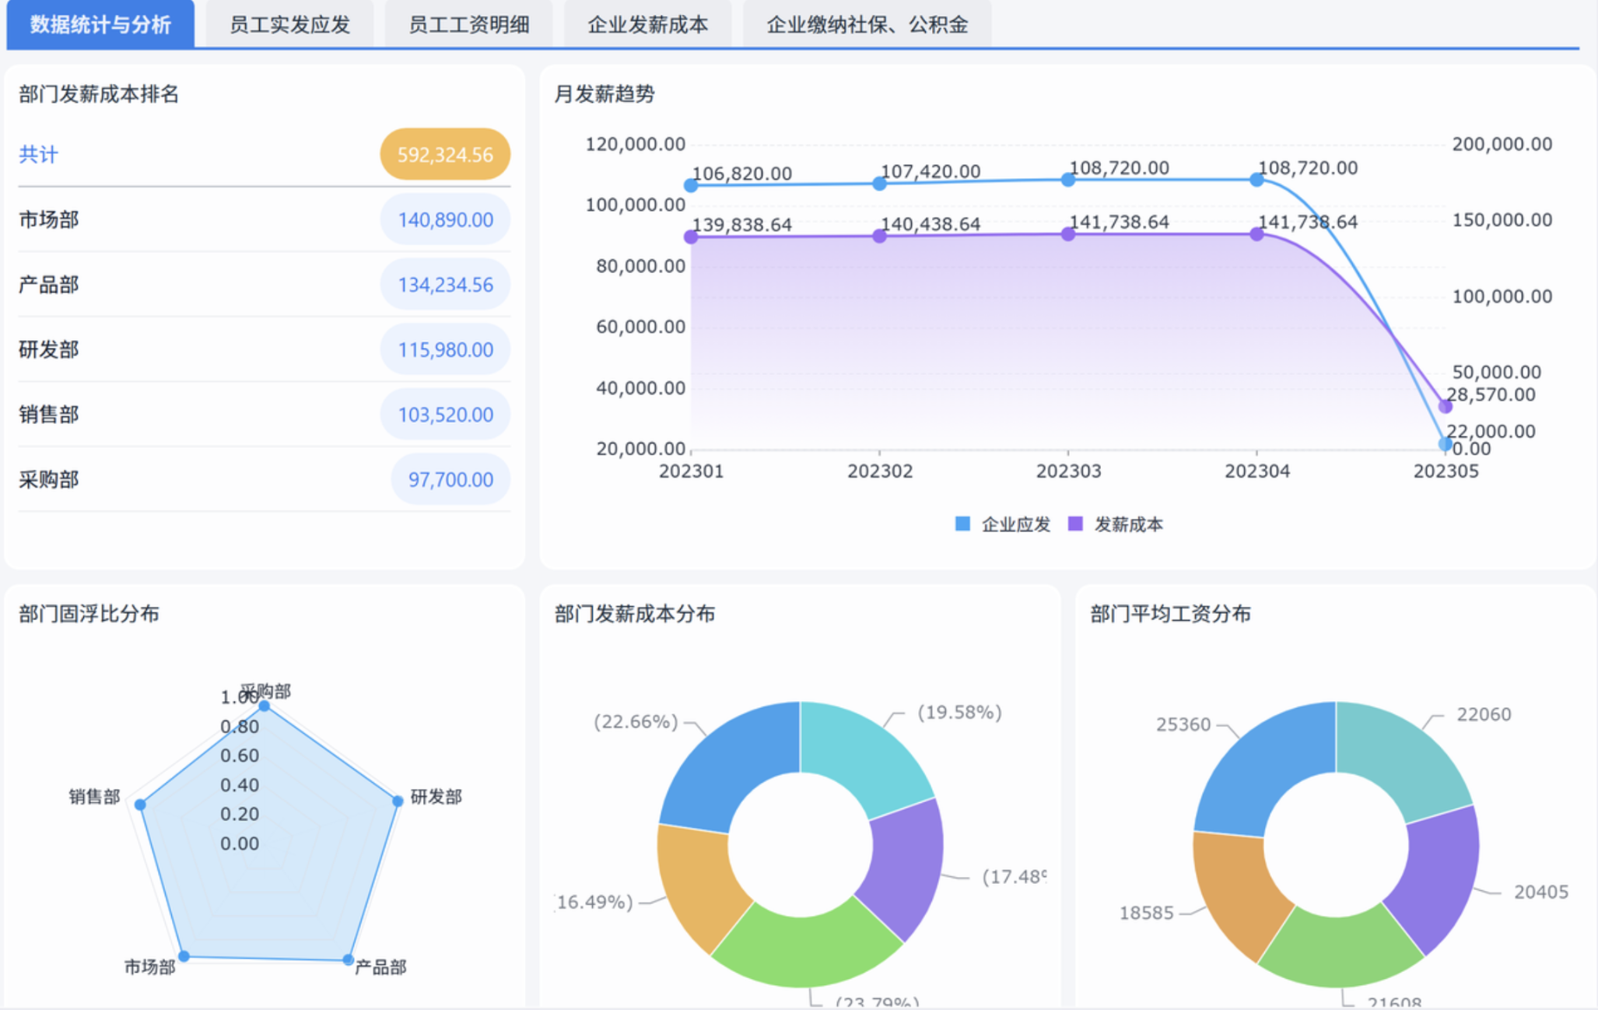1598x1010 pixels.
Task: Open the 员工实发应发 tab
Action: pos(289,24)
